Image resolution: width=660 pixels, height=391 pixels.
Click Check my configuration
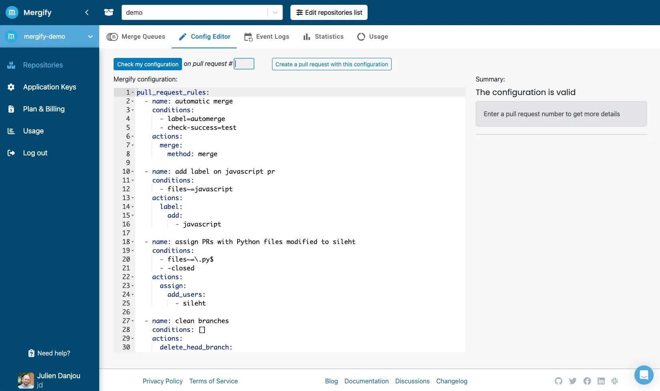[147, 64]
